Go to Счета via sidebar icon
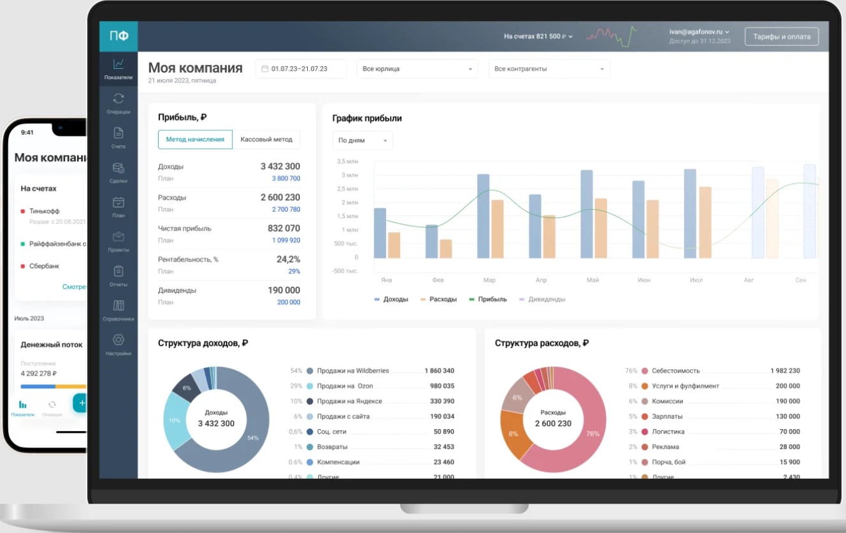Image resolution: width=846 pixels, height=533 pixels. (118, 133)
